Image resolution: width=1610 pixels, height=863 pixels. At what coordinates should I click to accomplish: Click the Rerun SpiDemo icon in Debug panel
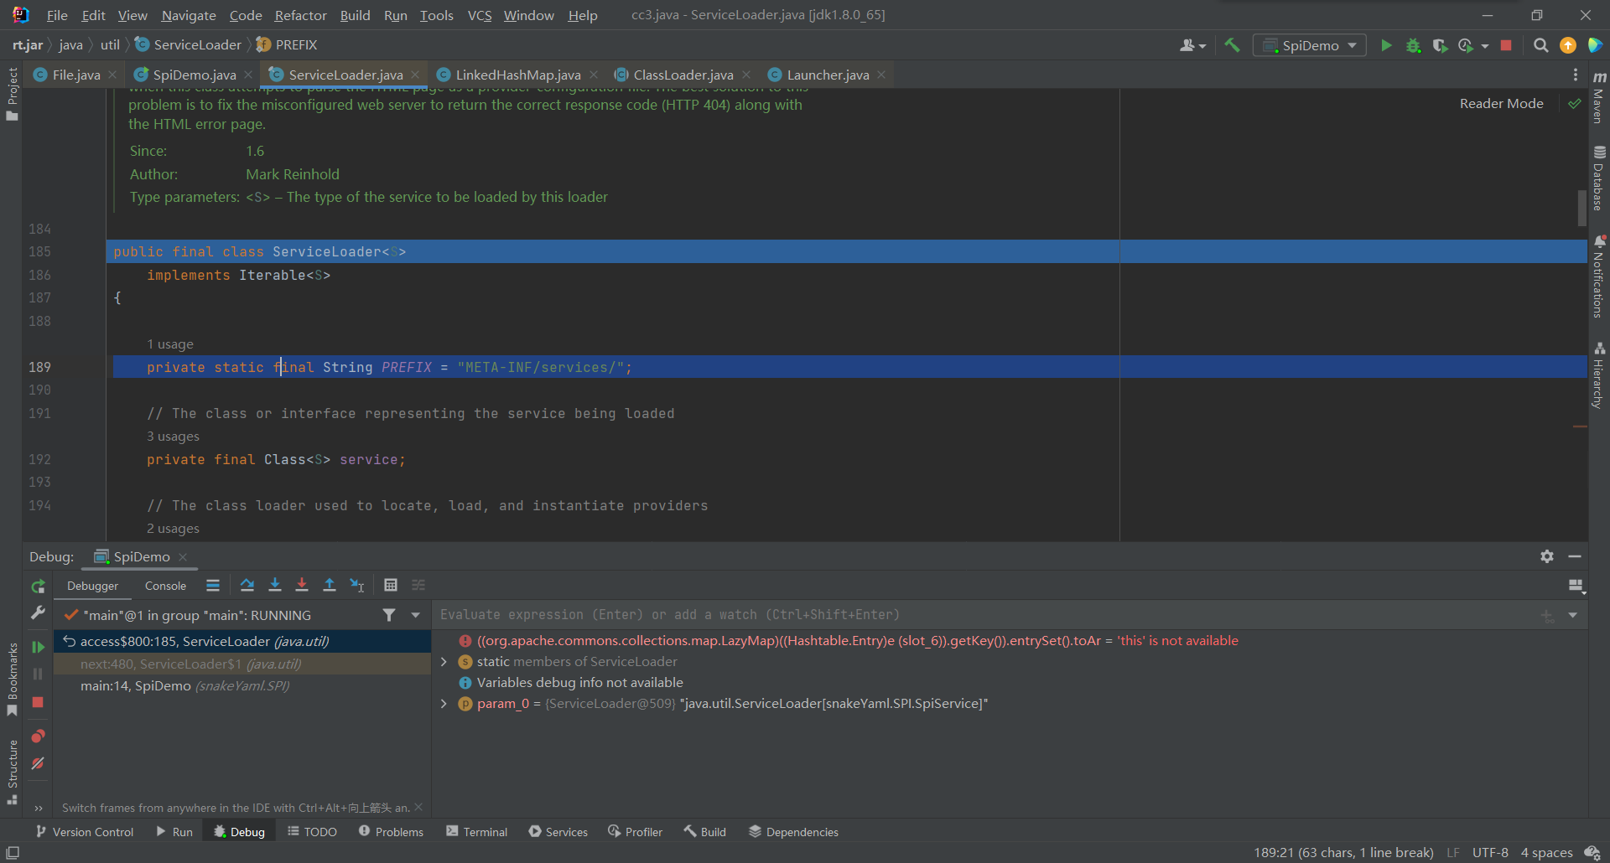pyautogui.click(x=38, y=587)
